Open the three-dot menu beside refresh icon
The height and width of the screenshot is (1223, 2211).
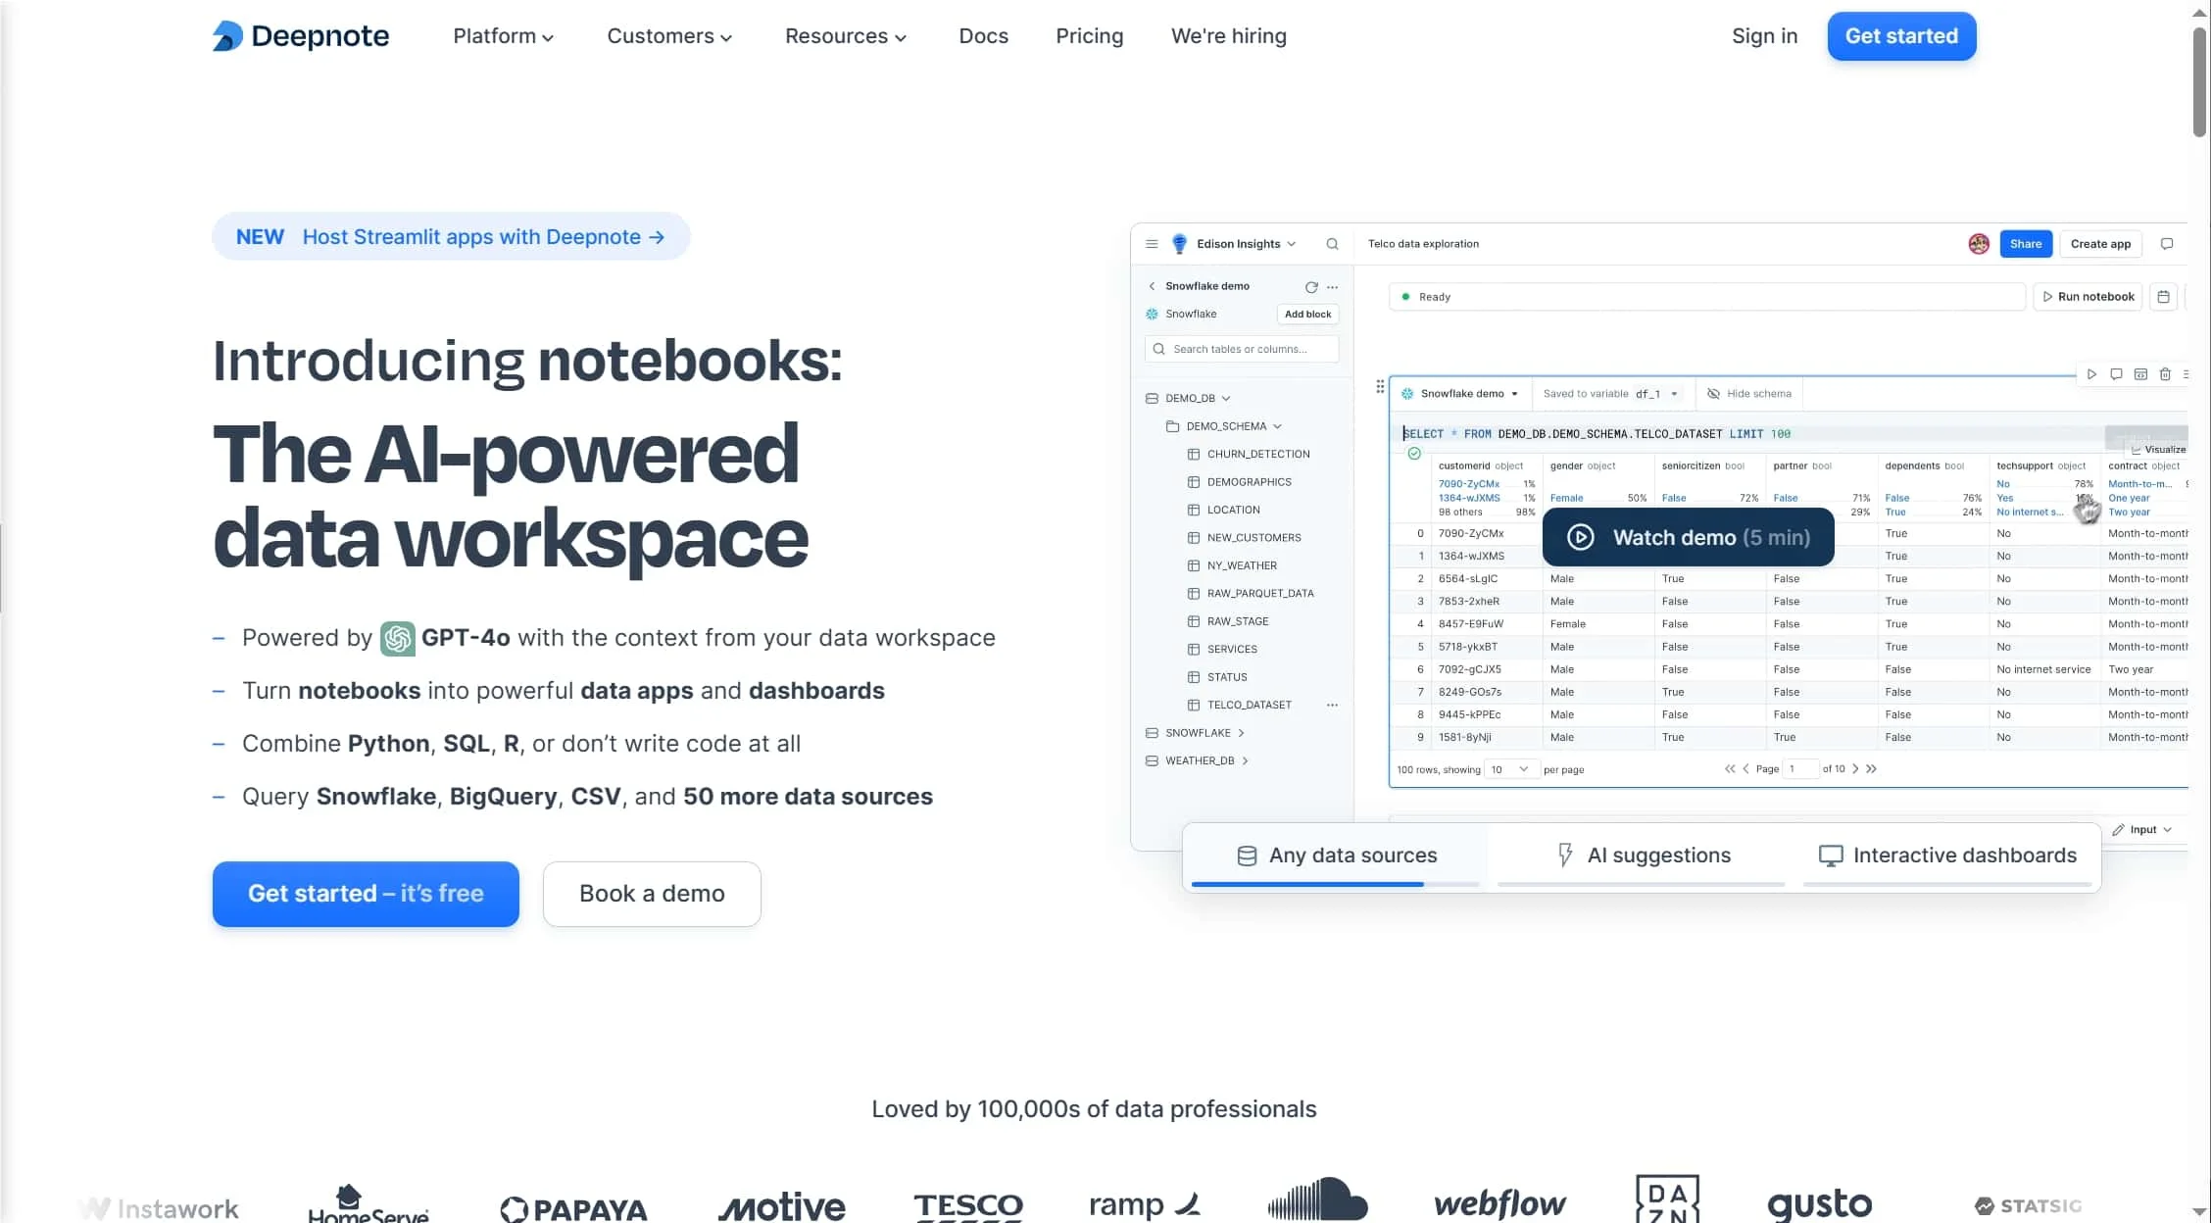(x=1332, y=287)
